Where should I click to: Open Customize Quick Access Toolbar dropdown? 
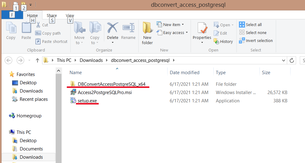(x=30, y=5)
